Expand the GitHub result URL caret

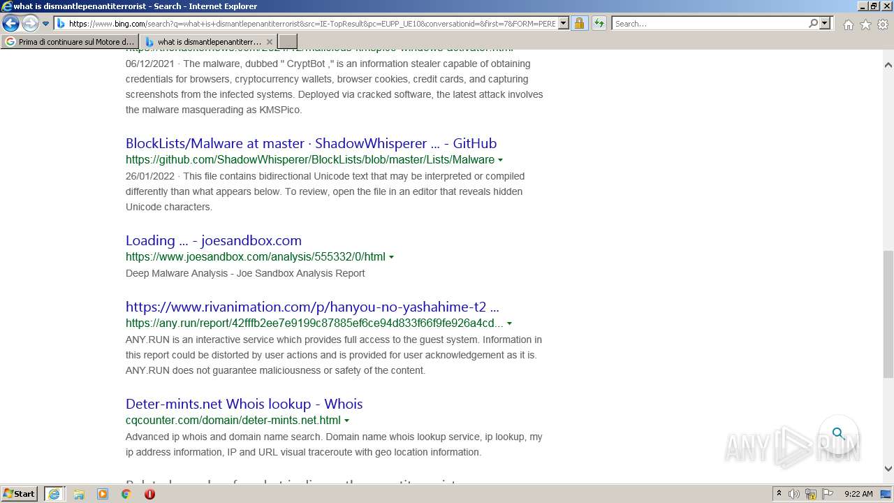(x=500, y=160)
